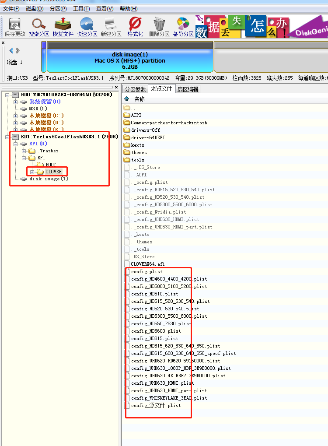
Task: Expand the 本地磁盘(D:) node
Action: coord(15,123)
